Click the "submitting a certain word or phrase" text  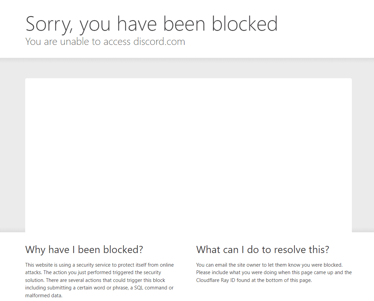tap(92, 288)
